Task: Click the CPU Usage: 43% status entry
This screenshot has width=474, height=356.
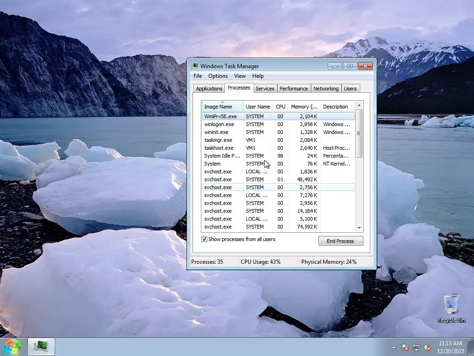Action: point(261,262)
